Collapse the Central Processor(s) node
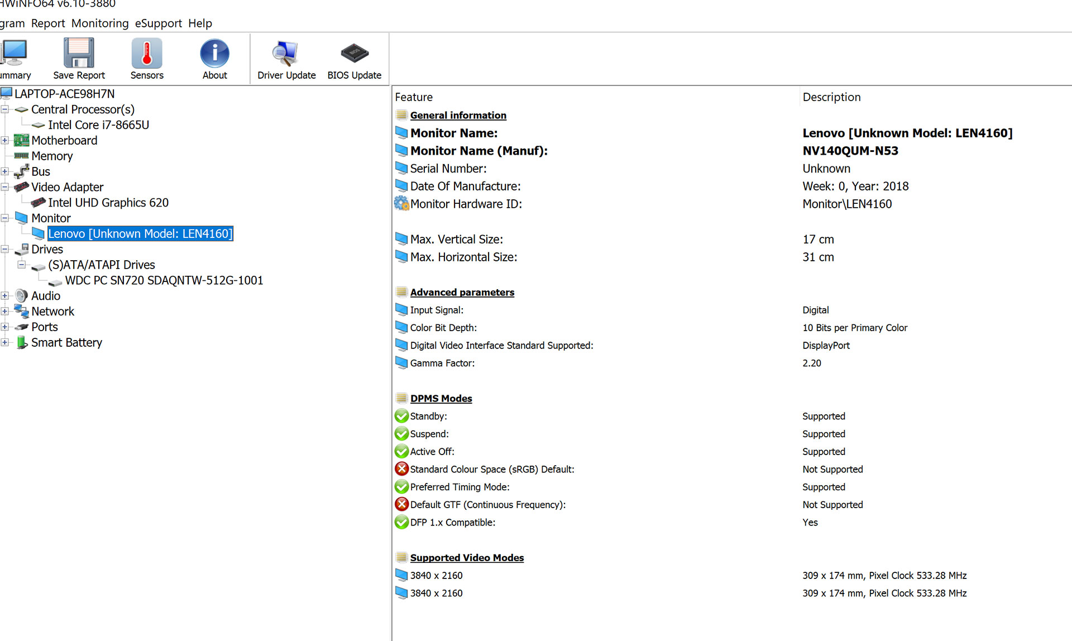 click(x=5, y=109)
